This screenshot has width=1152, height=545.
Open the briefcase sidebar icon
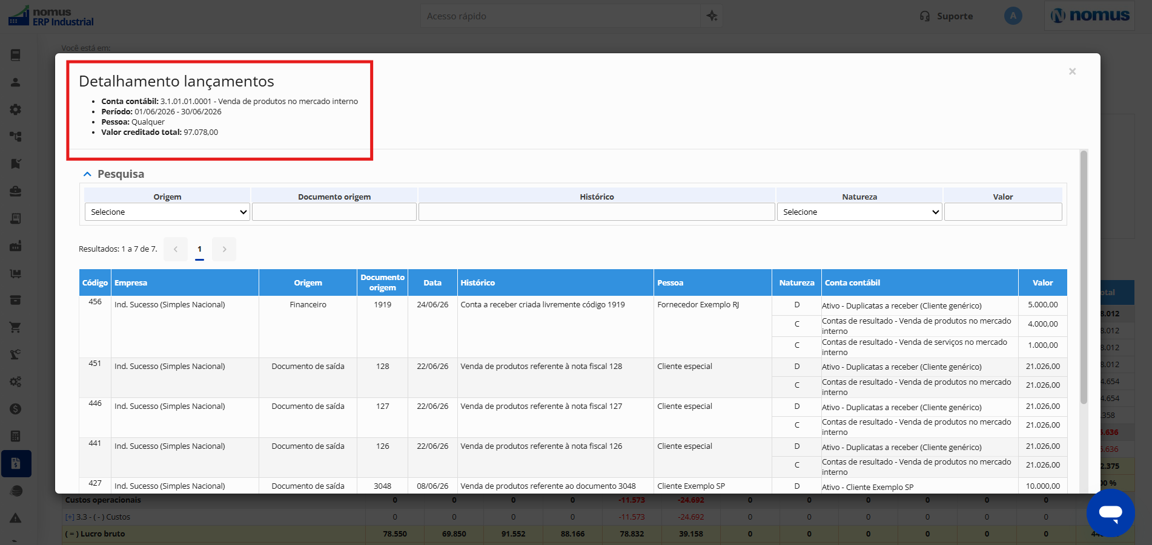coord(16,191)
